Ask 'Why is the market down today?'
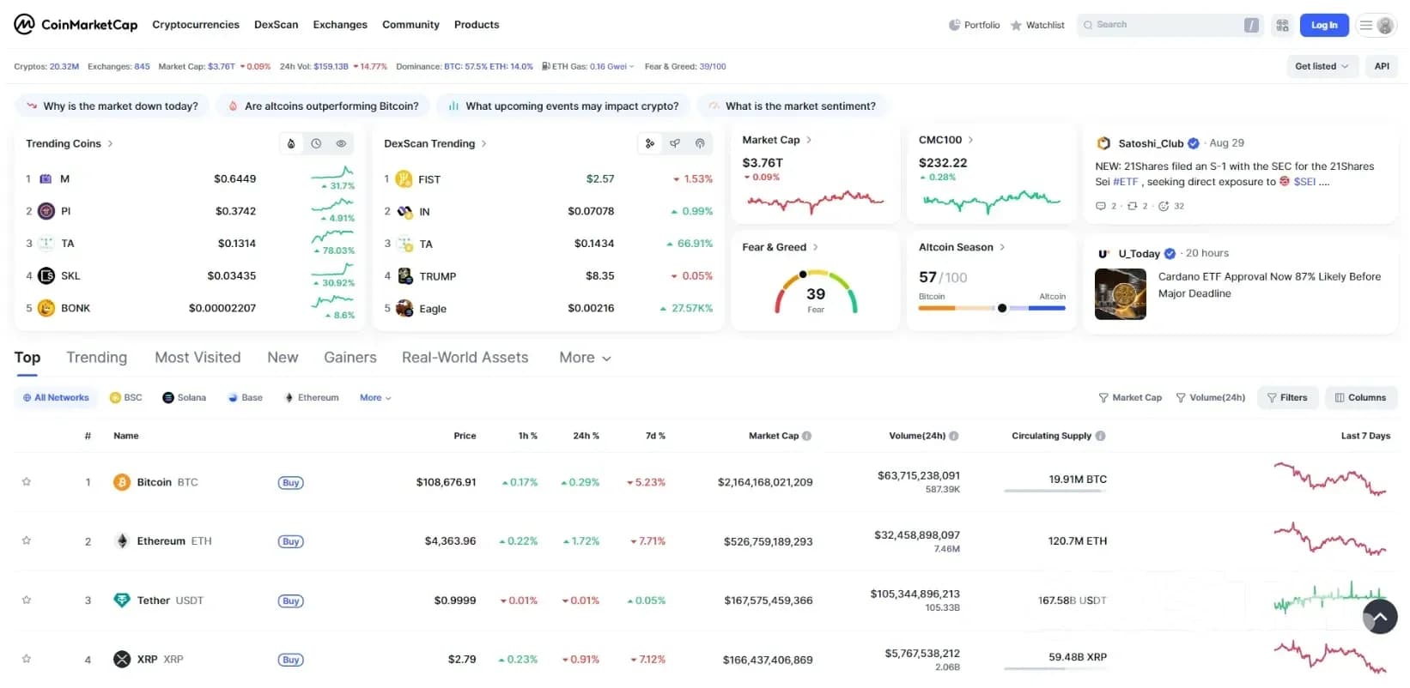This screenshot has height=688, width=1410. coord(112,106)
